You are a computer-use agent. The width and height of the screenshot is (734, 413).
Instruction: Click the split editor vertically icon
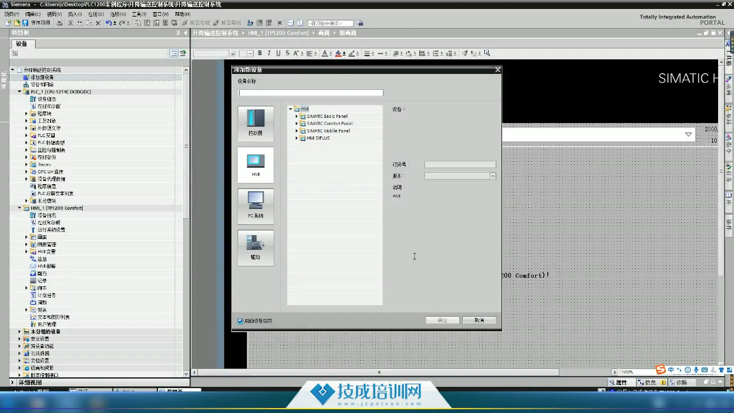(300, 23)
